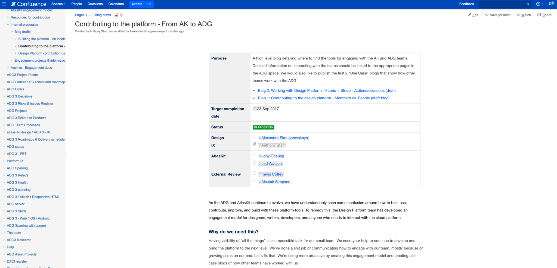Open Alastair Simpson user mention
Image resolution: width=557 pixels, height=268 pixels.
point(274,182)
